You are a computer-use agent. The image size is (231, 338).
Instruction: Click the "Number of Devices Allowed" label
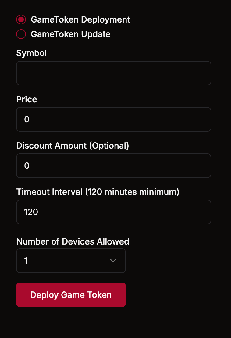coord(73,241)
